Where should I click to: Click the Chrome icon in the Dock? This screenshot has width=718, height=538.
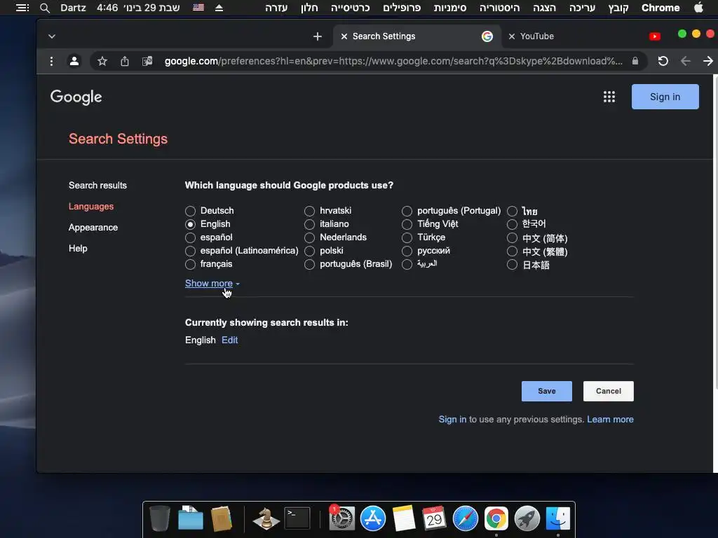pos(496,518)
